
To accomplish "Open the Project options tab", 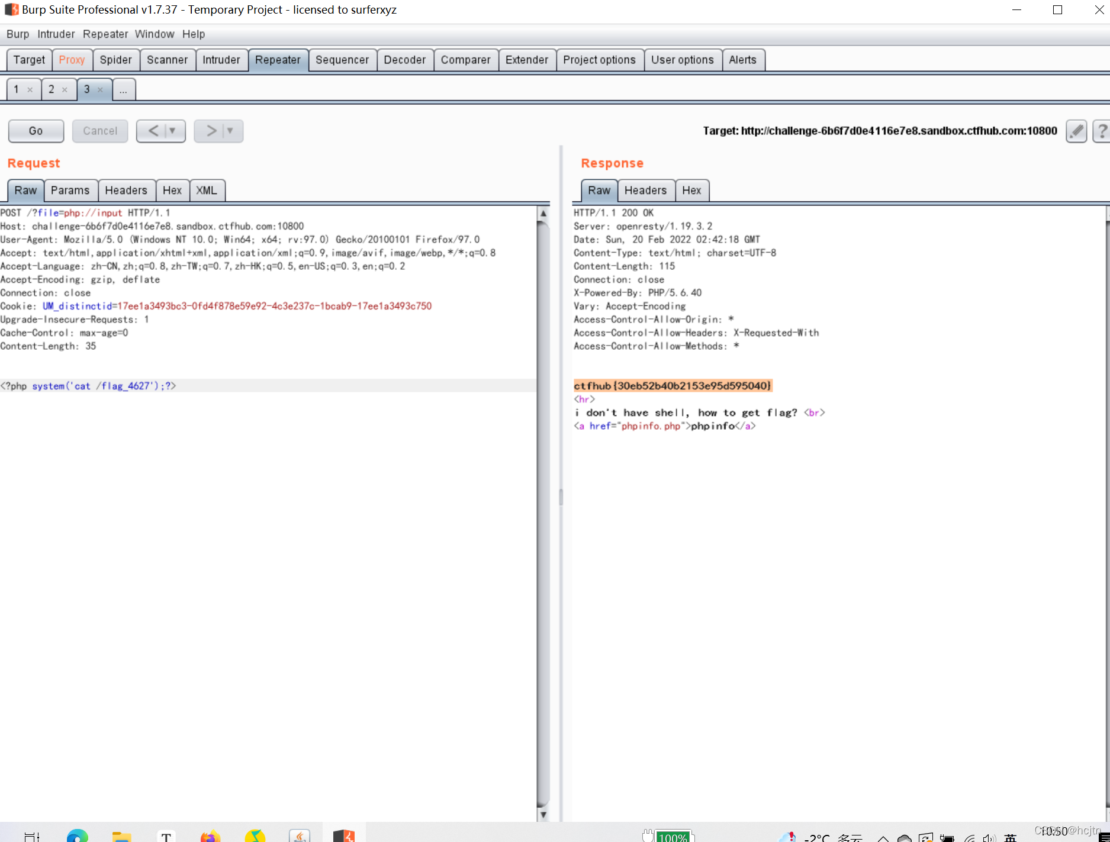I will coord(599,60).
